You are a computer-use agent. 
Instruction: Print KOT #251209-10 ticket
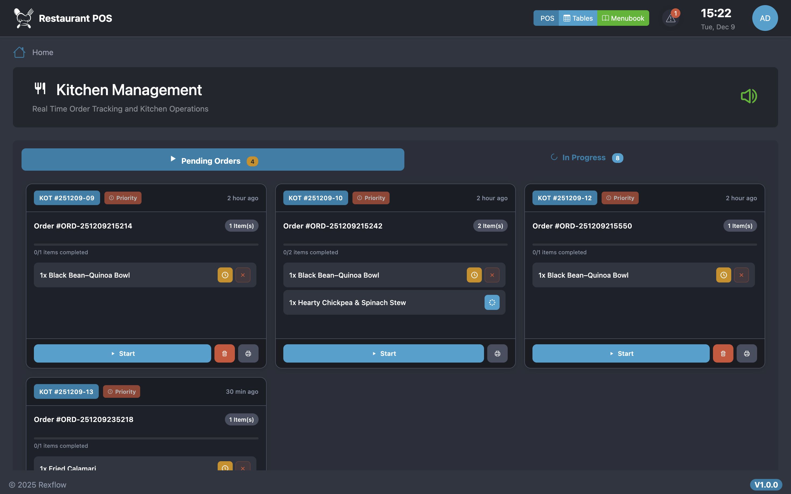tap(497, 353)
